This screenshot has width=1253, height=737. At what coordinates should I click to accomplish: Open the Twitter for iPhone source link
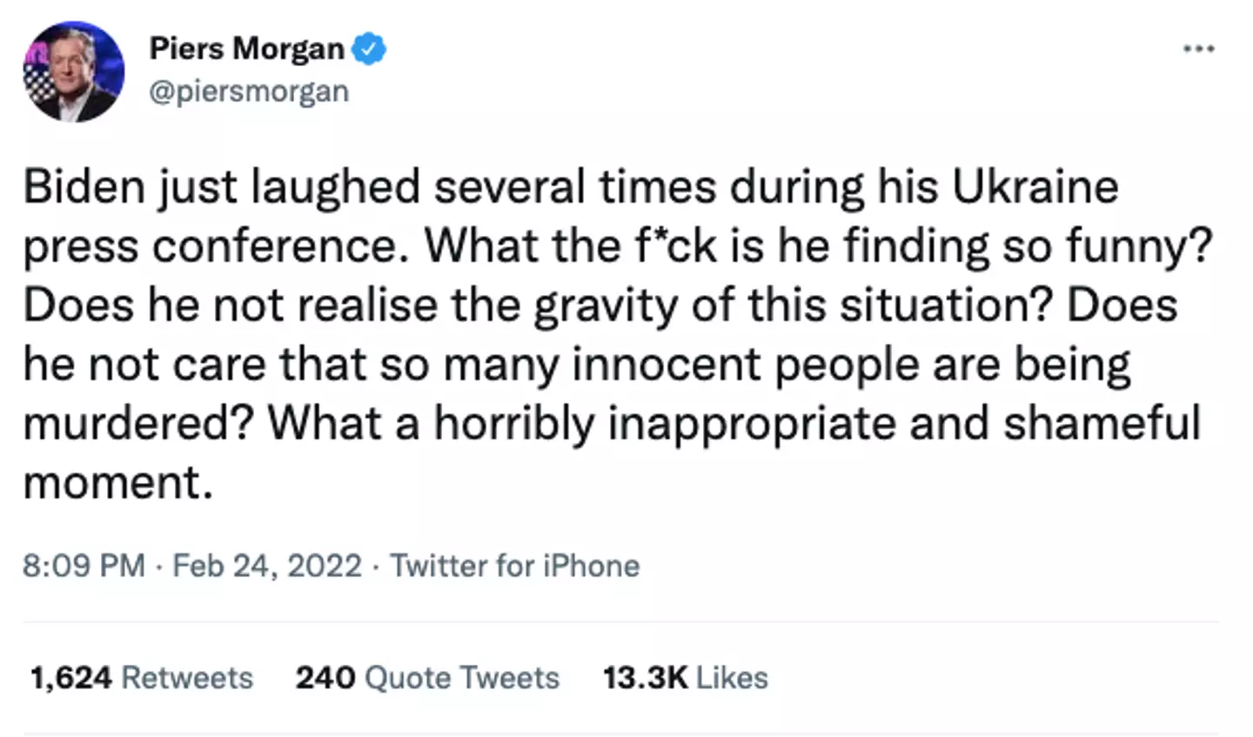click(514, 566)
